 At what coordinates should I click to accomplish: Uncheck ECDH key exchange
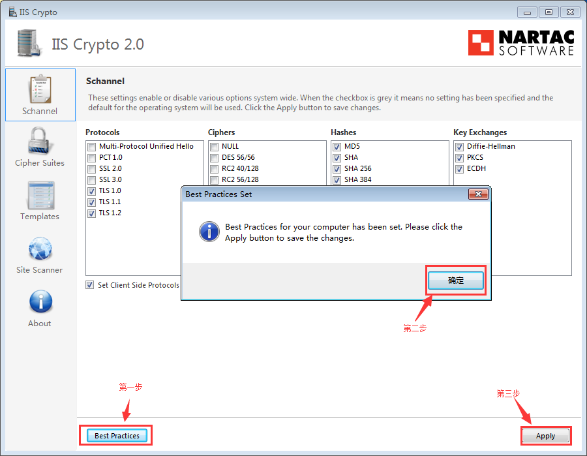click(x=459, y=169)
